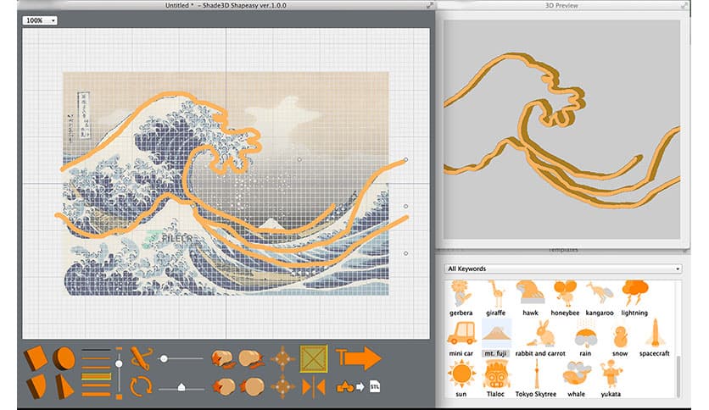This screenshot has width=709, height=410.
Task: Click the upper-left rounded extrude shape icon
Action: 222,358
